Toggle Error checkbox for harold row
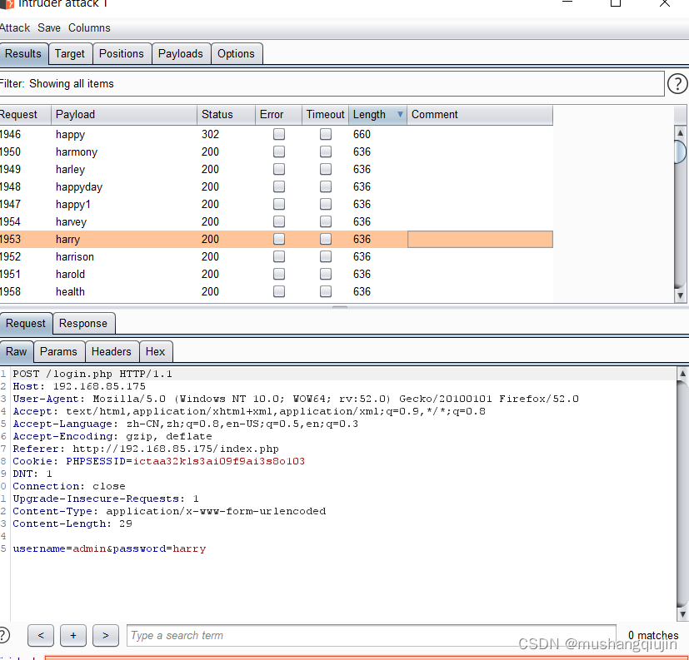This screenshot has height=660, width=689. point(279,274)
